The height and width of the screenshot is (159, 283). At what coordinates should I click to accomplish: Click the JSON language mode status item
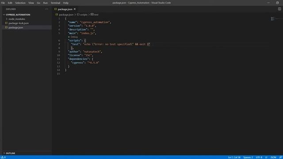(x=273, y=157)
